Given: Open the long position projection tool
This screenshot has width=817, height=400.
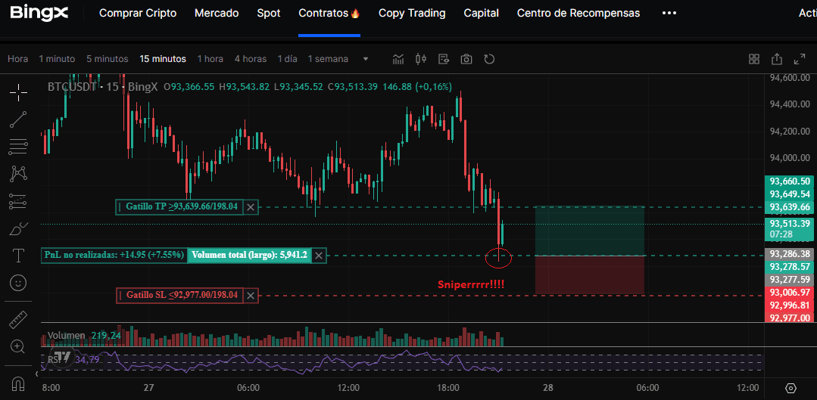Looking at the screenshot, I should pyautogui.click(x=18, y=201).
